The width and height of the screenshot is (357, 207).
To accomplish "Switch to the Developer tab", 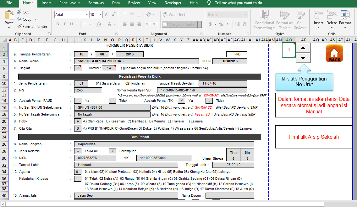I will pos(173,3).
